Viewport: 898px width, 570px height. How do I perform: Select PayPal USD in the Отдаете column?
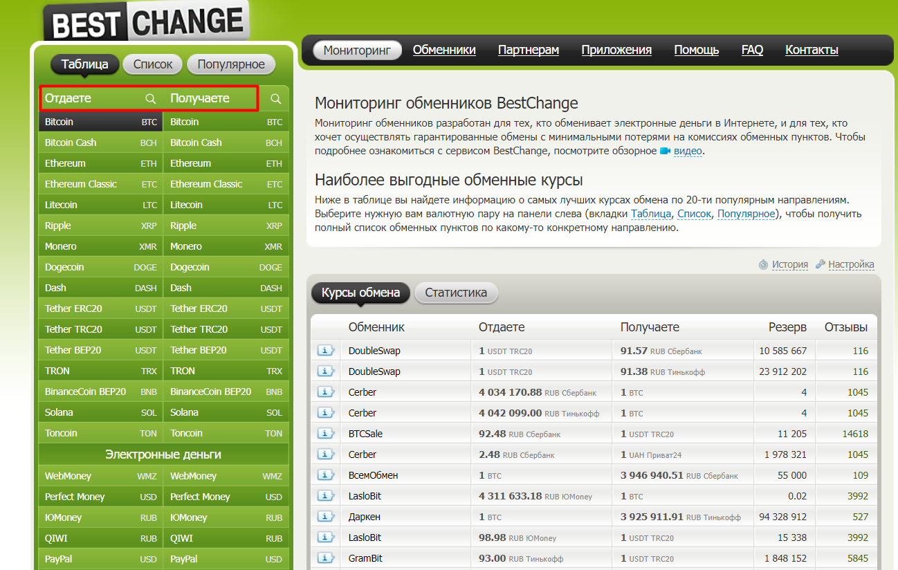point(101,559)
